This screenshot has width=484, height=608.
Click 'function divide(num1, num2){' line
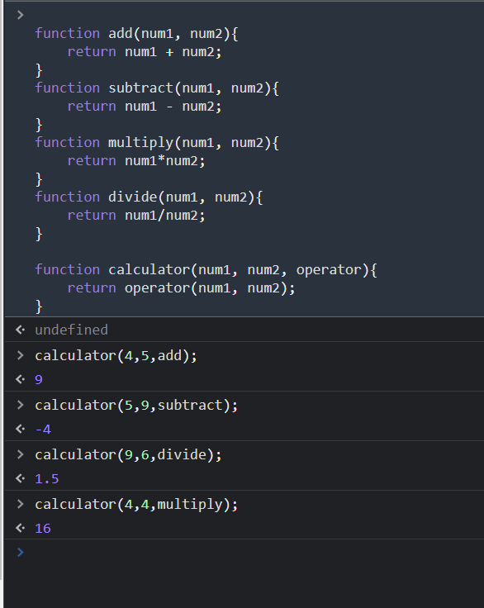coord(149,197)
